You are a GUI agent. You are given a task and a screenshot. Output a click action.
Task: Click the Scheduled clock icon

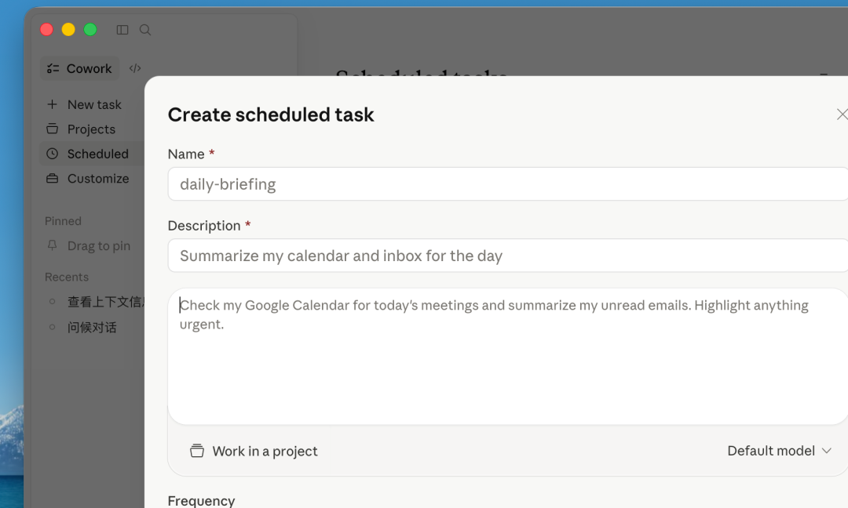point(52,154)
